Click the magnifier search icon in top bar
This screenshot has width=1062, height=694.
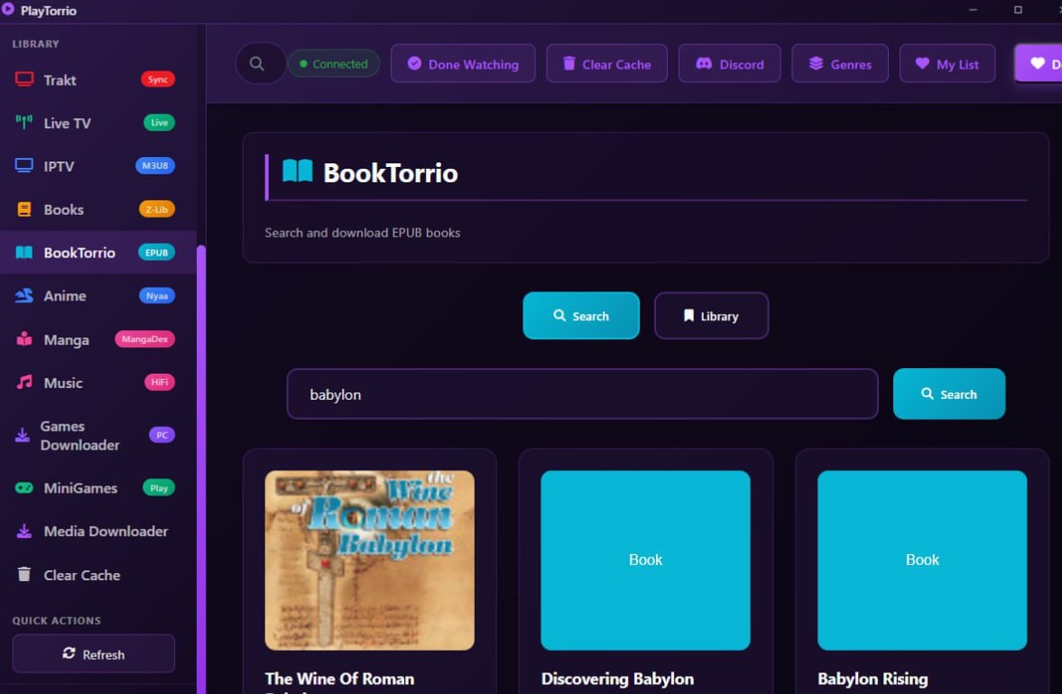[x=258, y=64]
